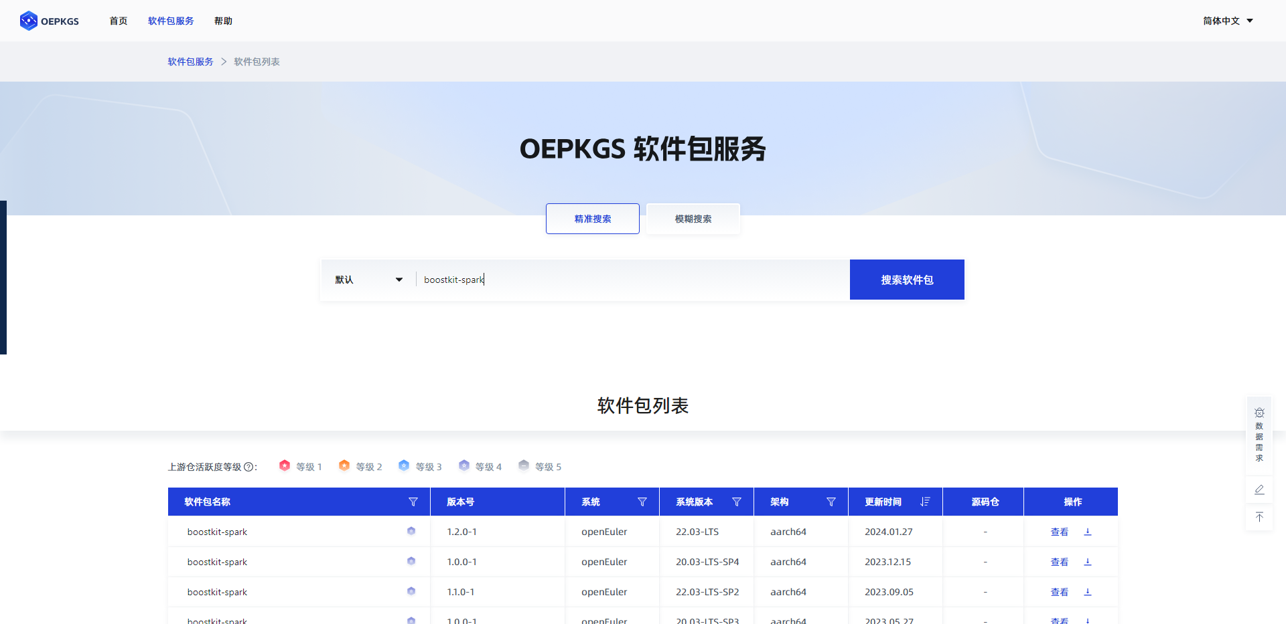Click the 20.03-LTS-SP4 system version cell

(x=707, y=562)
